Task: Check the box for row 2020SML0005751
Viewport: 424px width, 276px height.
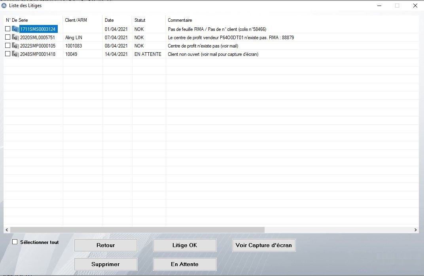Action: (x=8, y=37)
